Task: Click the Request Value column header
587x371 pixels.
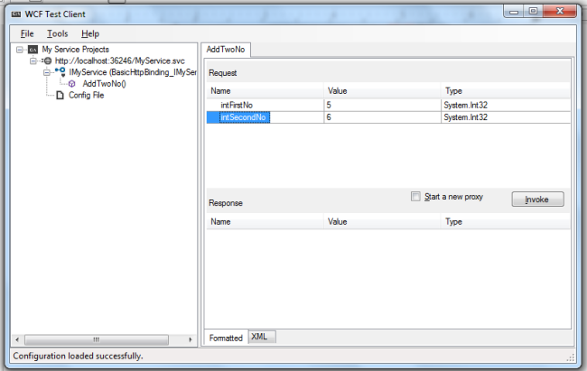Action: click(x=382, y=91)
